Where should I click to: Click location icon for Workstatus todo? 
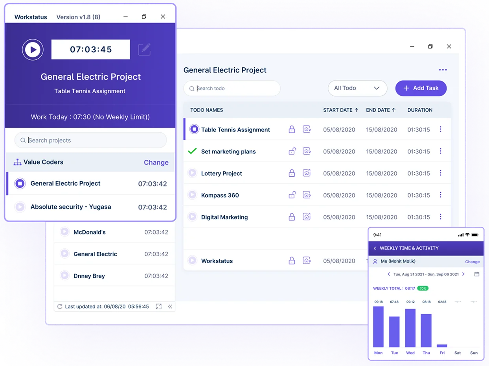tap(307, 261)
